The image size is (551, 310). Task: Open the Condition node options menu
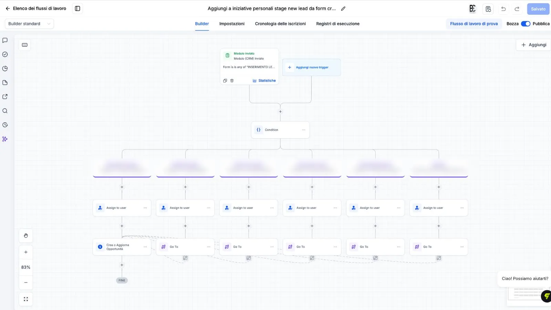pos(303,130)
